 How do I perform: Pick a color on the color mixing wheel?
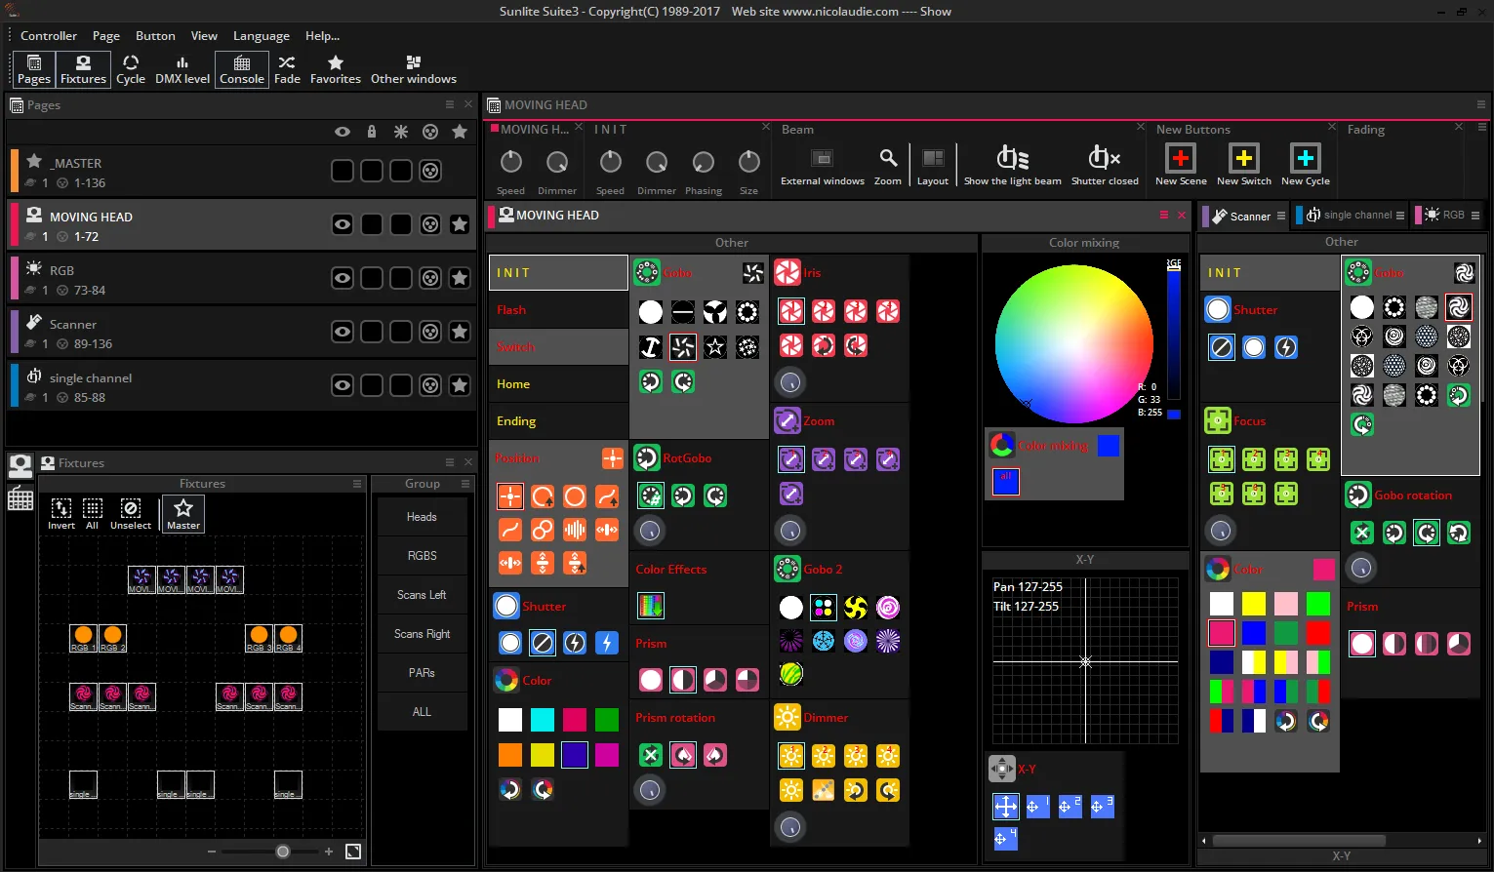(1073, 341)
